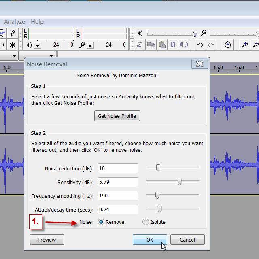Click the "Noise Removal by Dominic Mazzoni" text
Screen dimensions: 259x259
(x=117, y=76)
